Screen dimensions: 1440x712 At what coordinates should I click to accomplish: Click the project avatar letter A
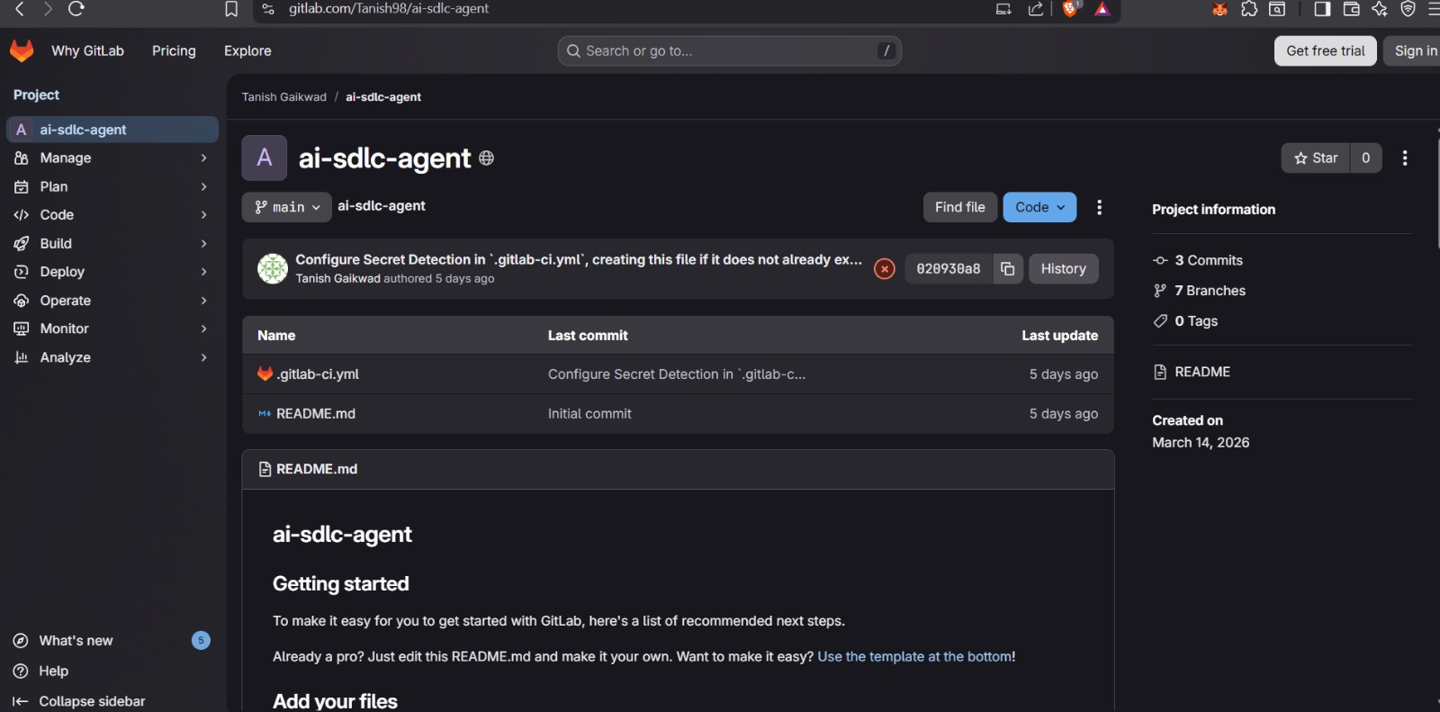click(265, 158)
